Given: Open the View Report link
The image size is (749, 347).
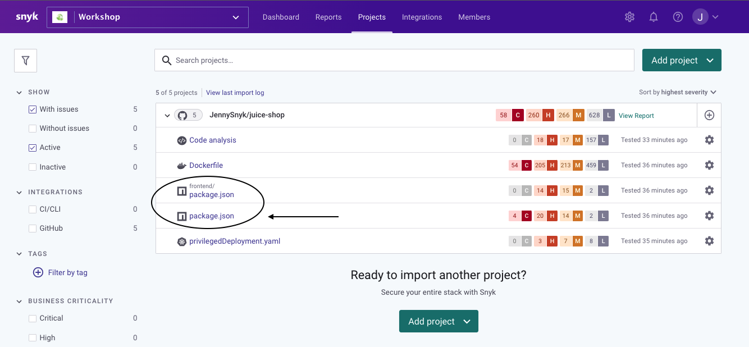Looking at the screenshot, I should coord(636,116).
